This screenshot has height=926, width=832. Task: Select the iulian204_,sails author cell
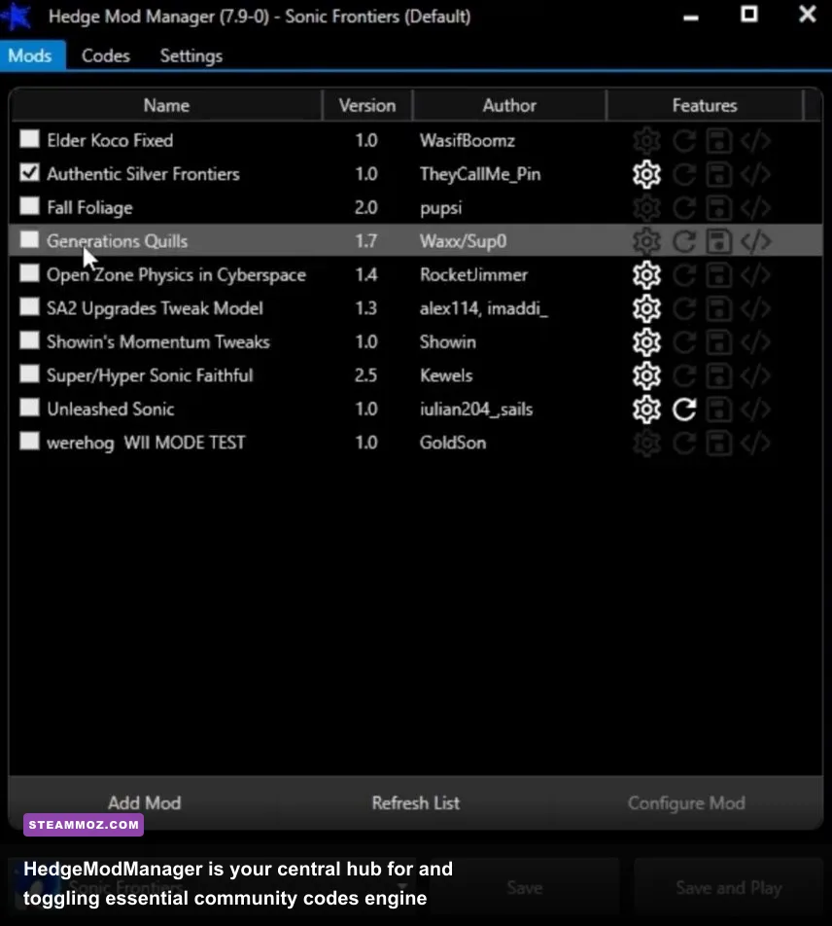click(476, 410)
